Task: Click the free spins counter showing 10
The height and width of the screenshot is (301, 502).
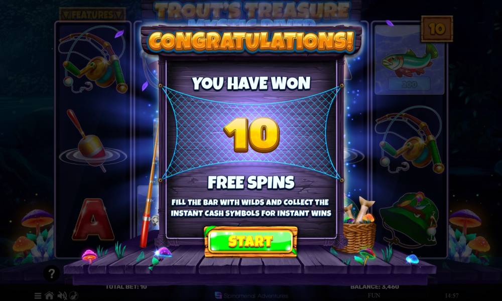Action: point(437,29)
